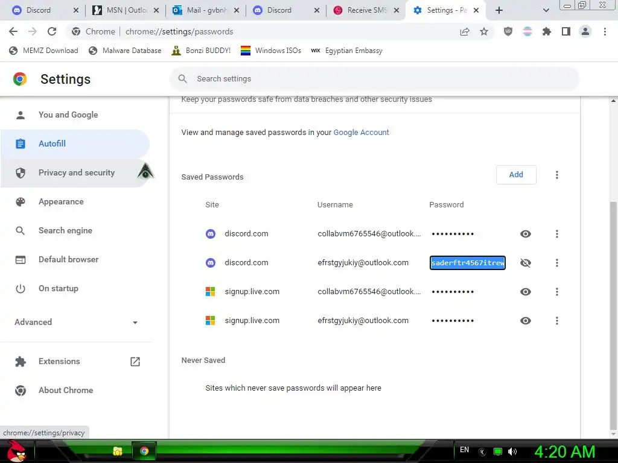
Task: Click the highlighted saderftr4567itrew password field
Action: (x=468, y=263)
